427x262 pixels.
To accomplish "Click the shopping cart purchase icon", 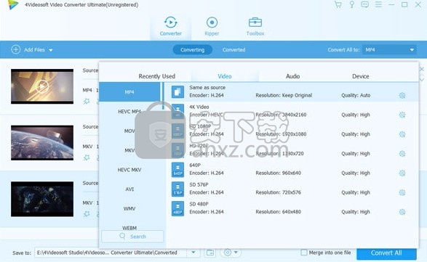I will coord(338,4).
